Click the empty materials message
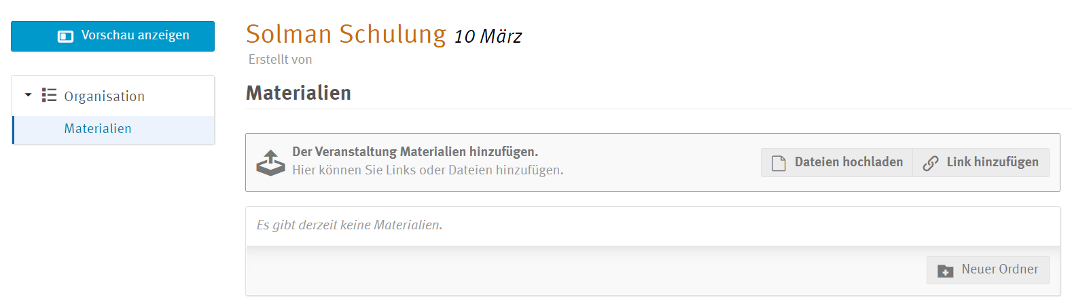 (349, 225)
